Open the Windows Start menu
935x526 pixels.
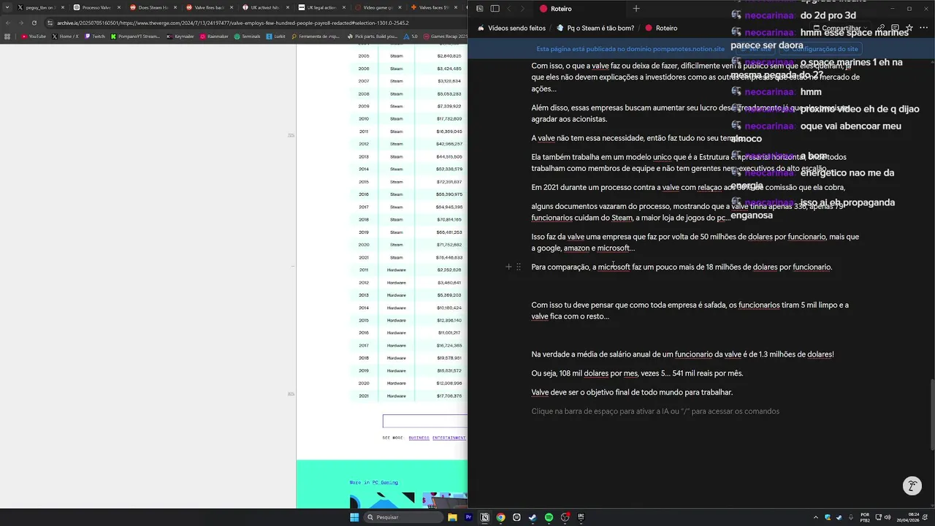click(x=354, y=517)
